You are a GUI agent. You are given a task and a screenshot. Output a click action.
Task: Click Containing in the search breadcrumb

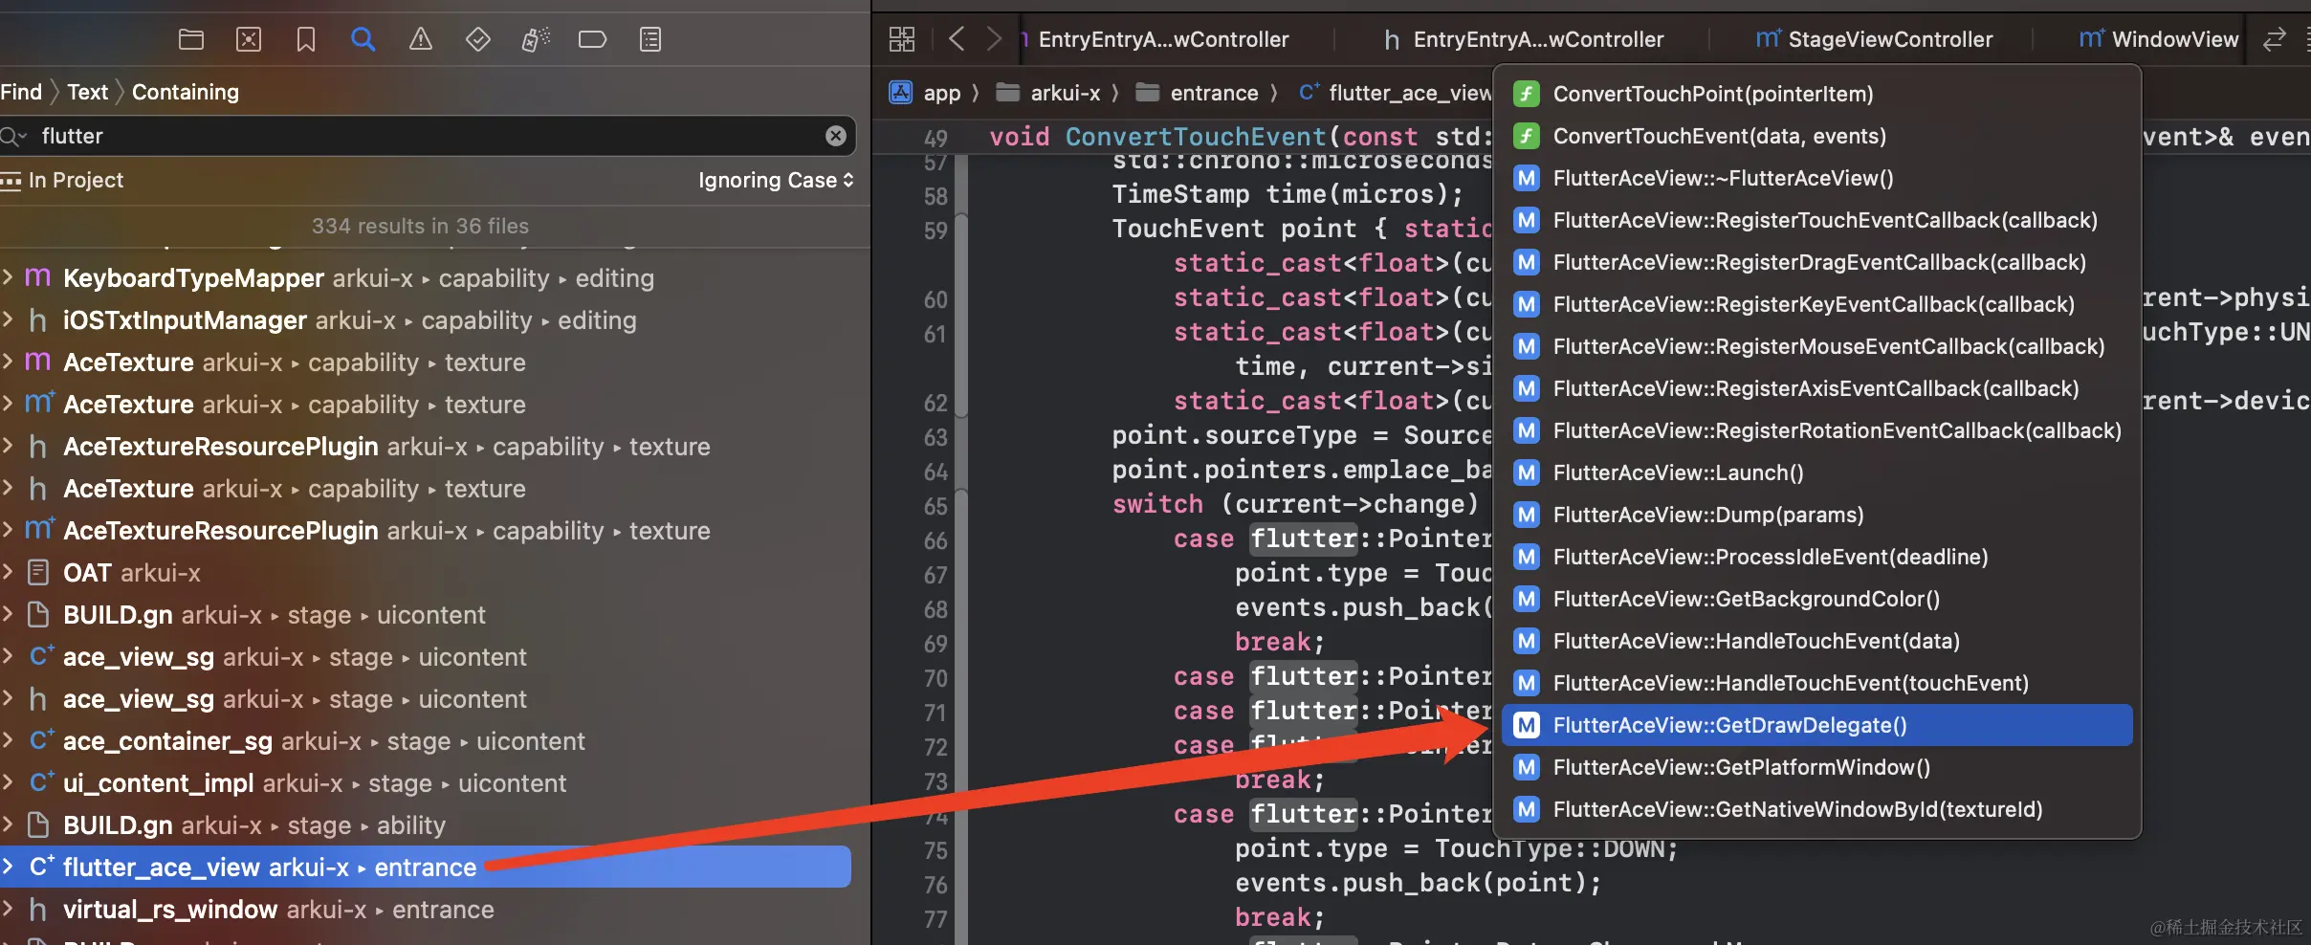(x=186, y=92)
